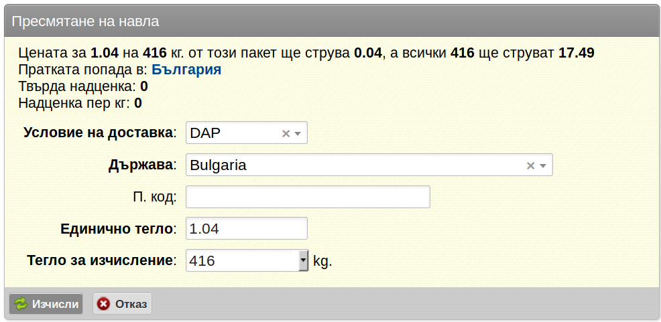Image resolution: width=661 pixels, height=322 pixels.
Task: Click into the Единично тегло field
Action: (x=247, y=228)
